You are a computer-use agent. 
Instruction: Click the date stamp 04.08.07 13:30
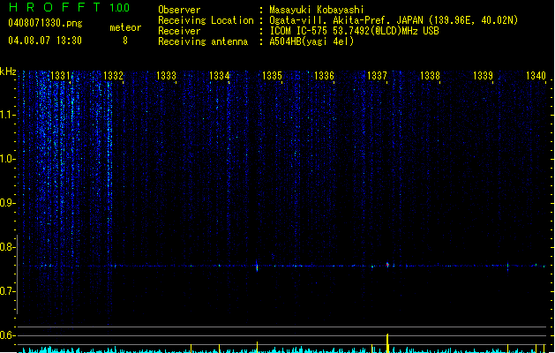pyautogui.click(x=45, y=41)
